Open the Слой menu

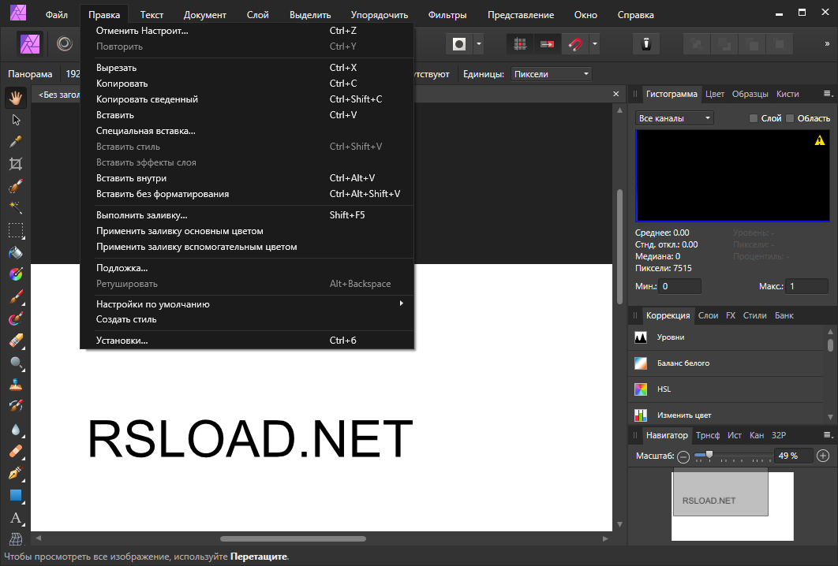coord(257,15)
